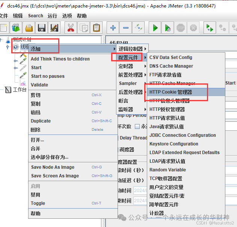Image resolution: width=237 pixels, height=227 pixels.
Task: Click 禁用 in context menu
Action: pos(73,195)
